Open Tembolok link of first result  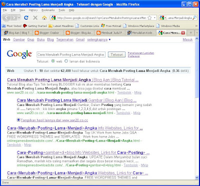point(124,92)
